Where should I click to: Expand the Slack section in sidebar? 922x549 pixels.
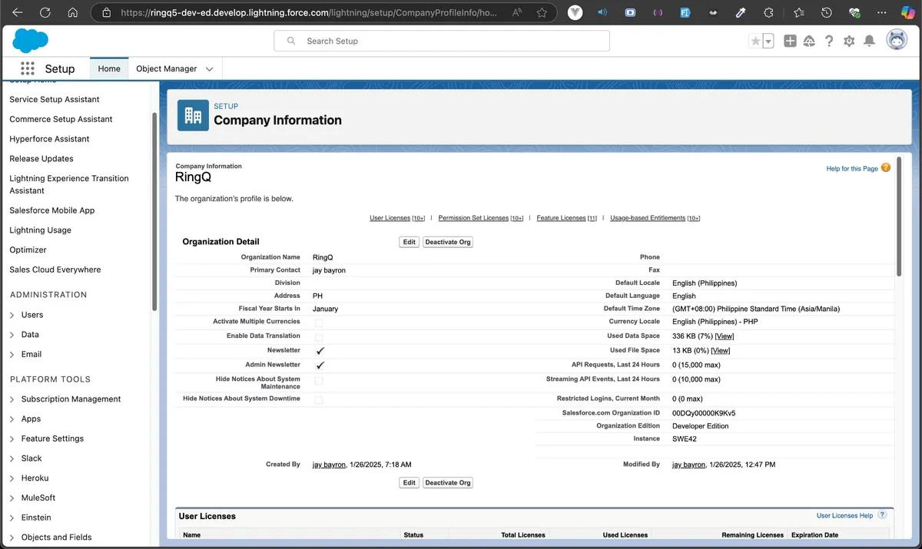coord(12,458)
